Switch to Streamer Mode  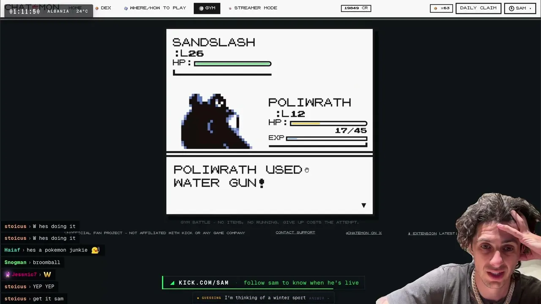(x=253, y=8)
